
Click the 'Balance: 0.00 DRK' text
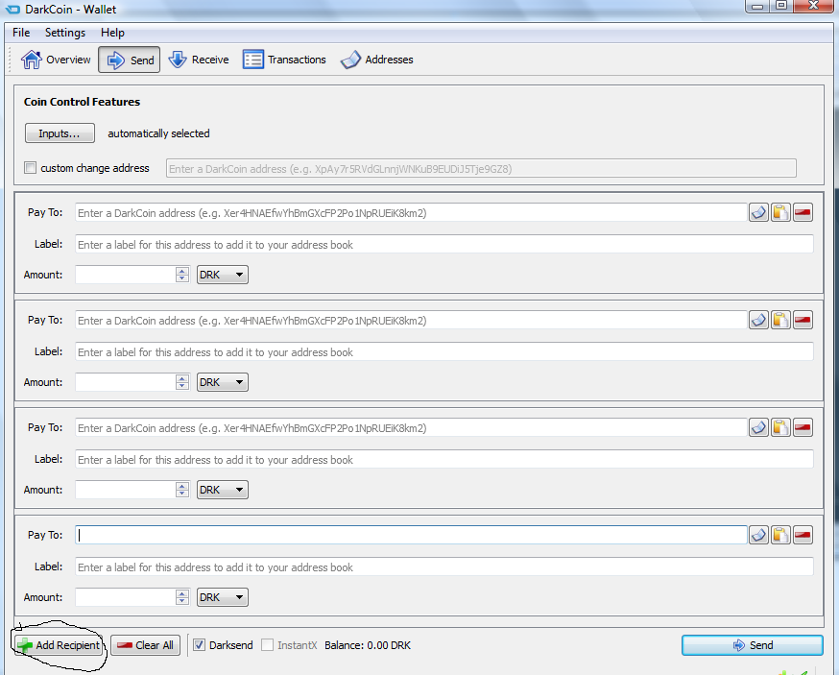368,645
